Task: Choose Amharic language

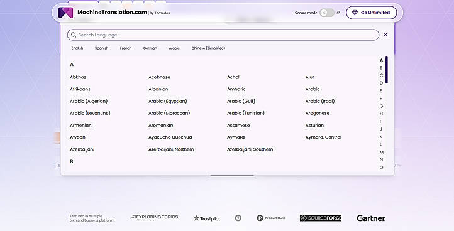Action: (236, 89)
